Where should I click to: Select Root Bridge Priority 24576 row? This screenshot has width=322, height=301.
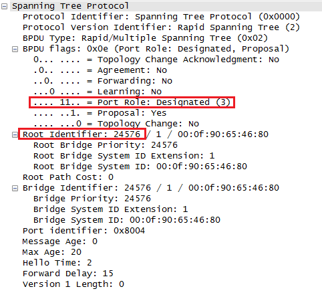click(x=106, y=145)
